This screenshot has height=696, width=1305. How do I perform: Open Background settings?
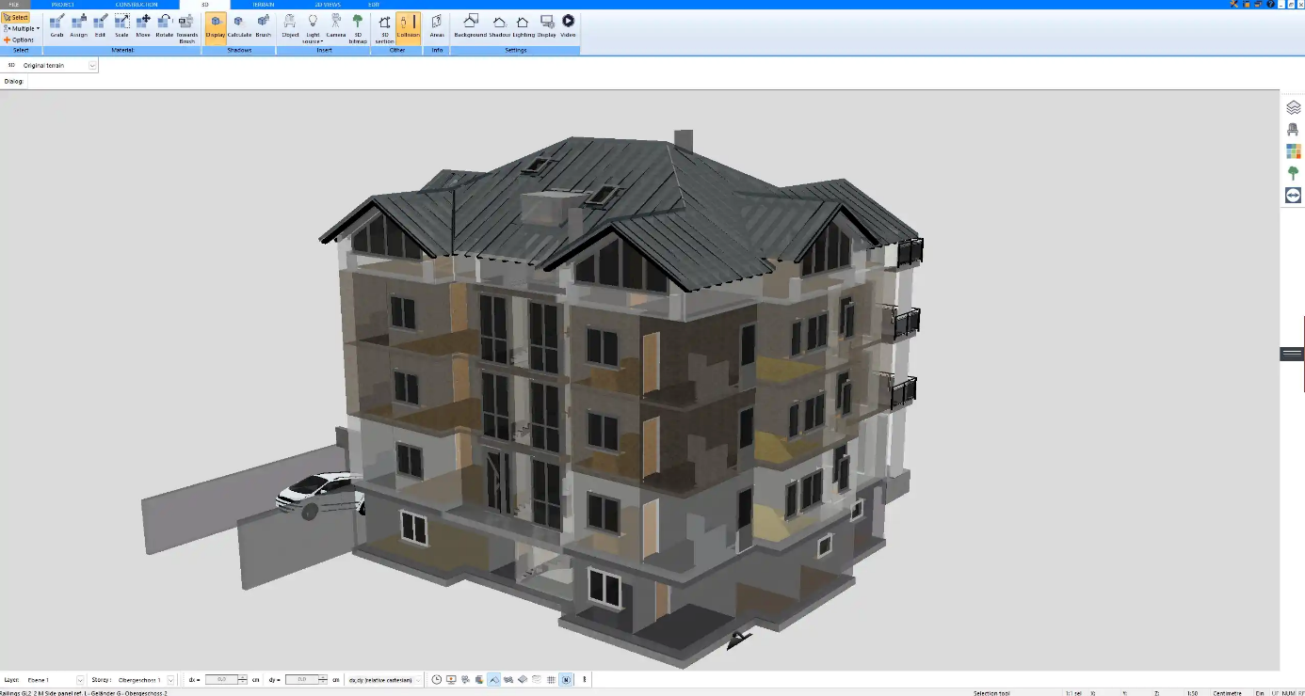[471, 26]
